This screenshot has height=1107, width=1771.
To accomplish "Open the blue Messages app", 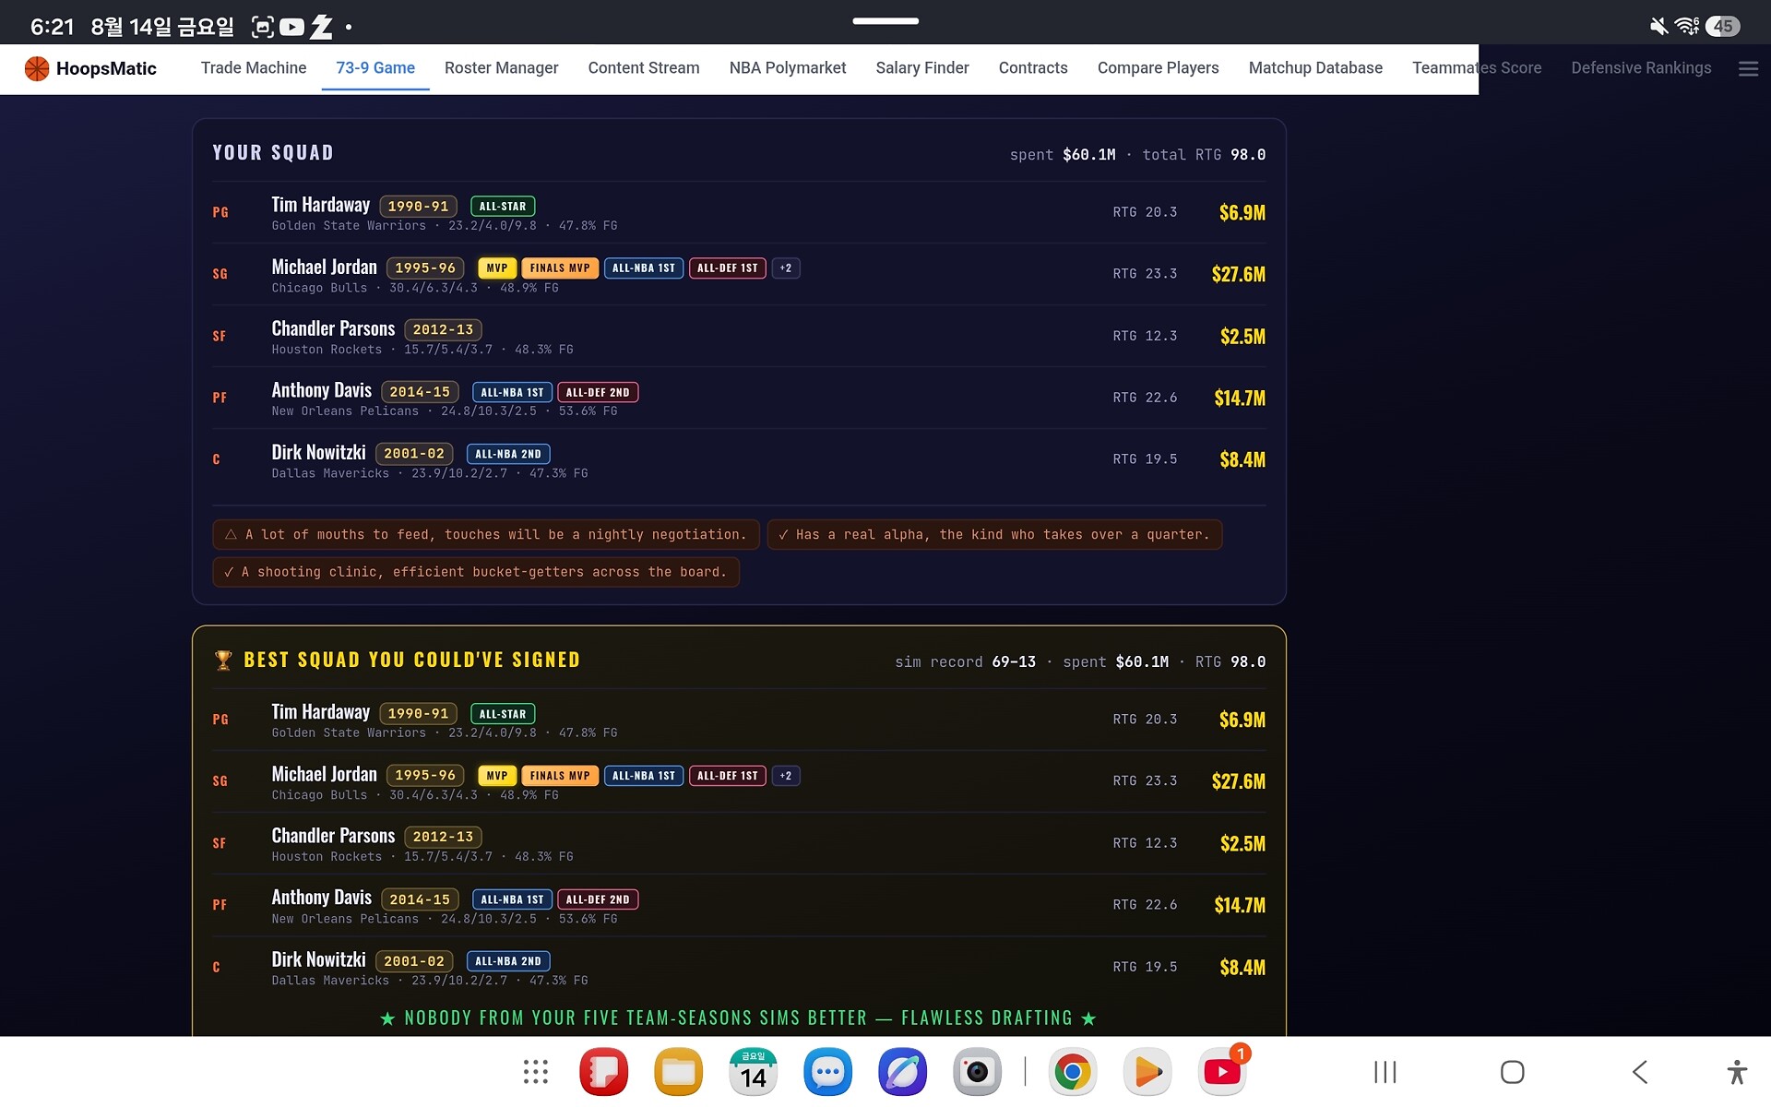I will click(x=827, y=1072).
